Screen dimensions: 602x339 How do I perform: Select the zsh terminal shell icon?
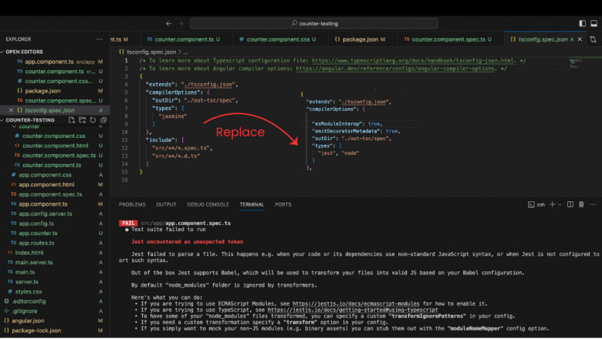coord(531,204)
